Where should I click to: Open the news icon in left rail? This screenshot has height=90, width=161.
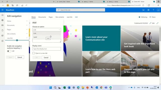tap(3, 25)
